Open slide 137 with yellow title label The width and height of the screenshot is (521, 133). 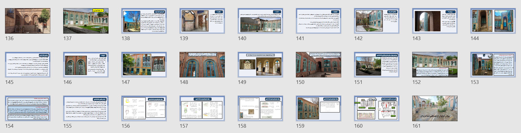86,21
